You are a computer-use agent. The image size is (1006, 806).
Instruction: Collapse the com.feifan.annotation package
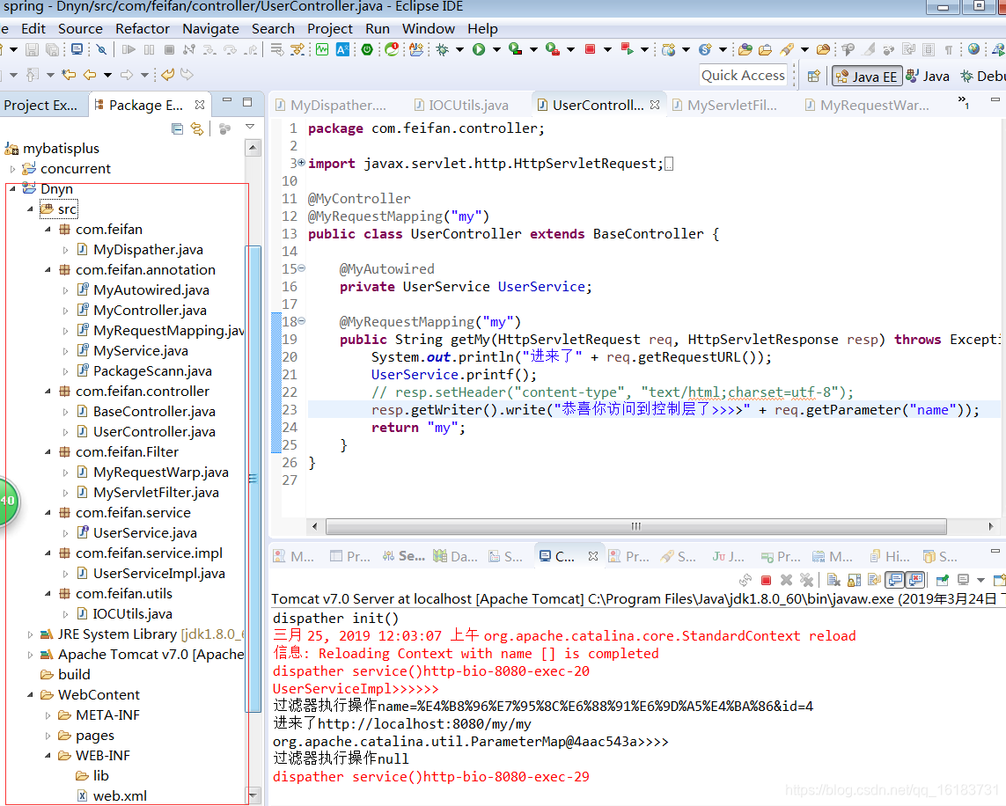coord(48,270)
